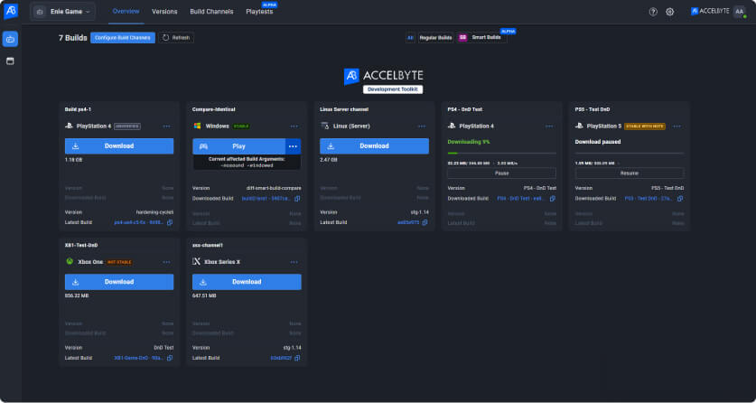Resume the PS5 - Test DnD download

point(630,173)
